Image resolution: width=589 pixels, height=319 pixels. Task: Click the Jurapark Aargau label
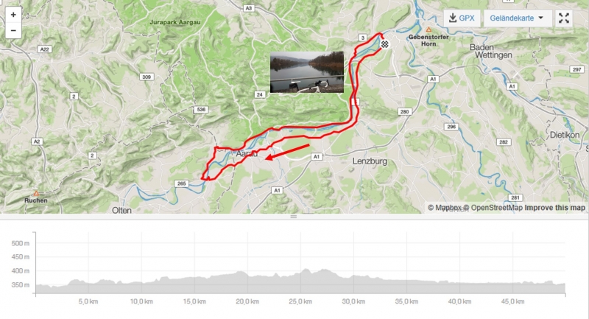pyautogui.click(x=175, y=22)
